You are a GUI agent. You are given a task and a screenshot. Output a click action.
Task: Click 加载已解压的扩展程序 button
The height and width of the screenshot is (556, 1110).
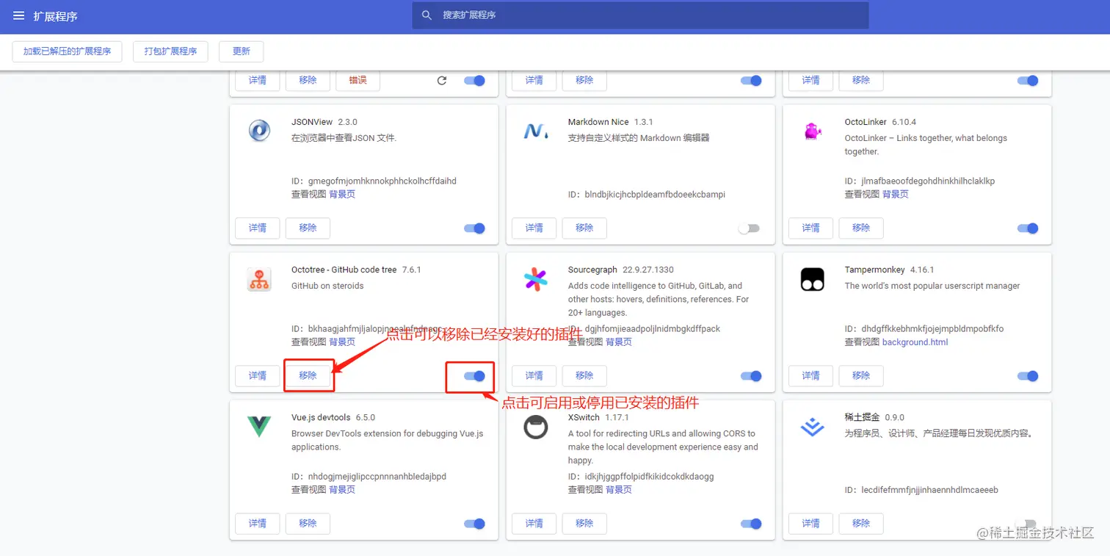point(67,51)
